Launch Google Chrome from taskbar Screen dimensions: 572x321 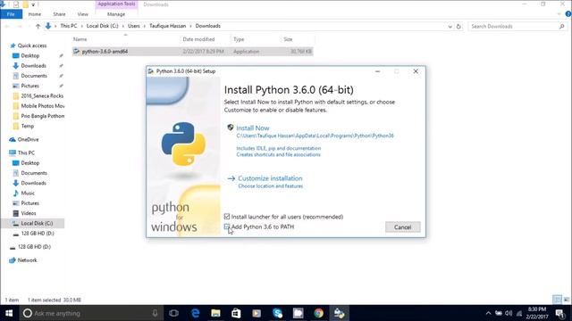pyautogui.click(x=318, y=313)
